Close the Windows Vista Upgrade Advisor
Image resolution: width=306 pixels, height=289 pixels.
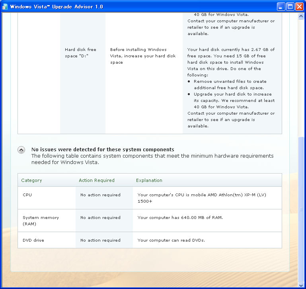[299, 6]
